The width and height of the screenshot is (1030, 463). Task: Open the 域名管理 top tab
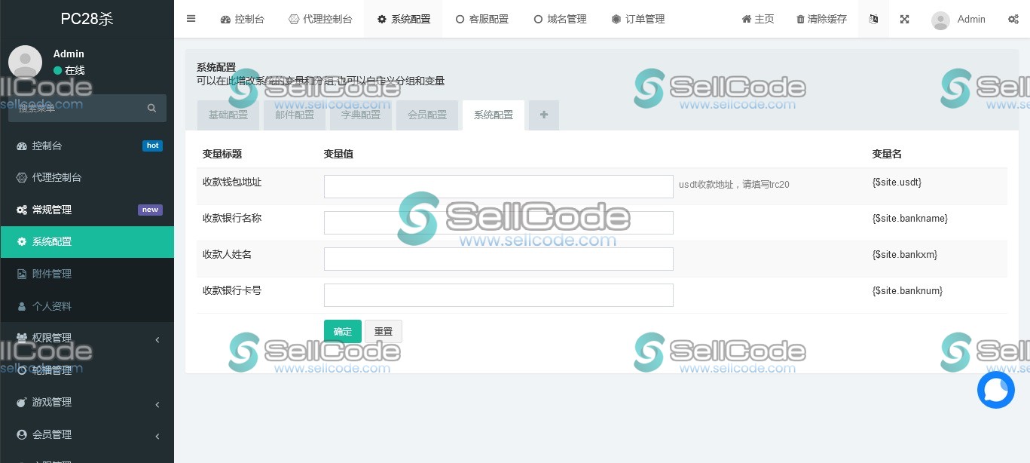pyautogui.click(x=560, y=19)
